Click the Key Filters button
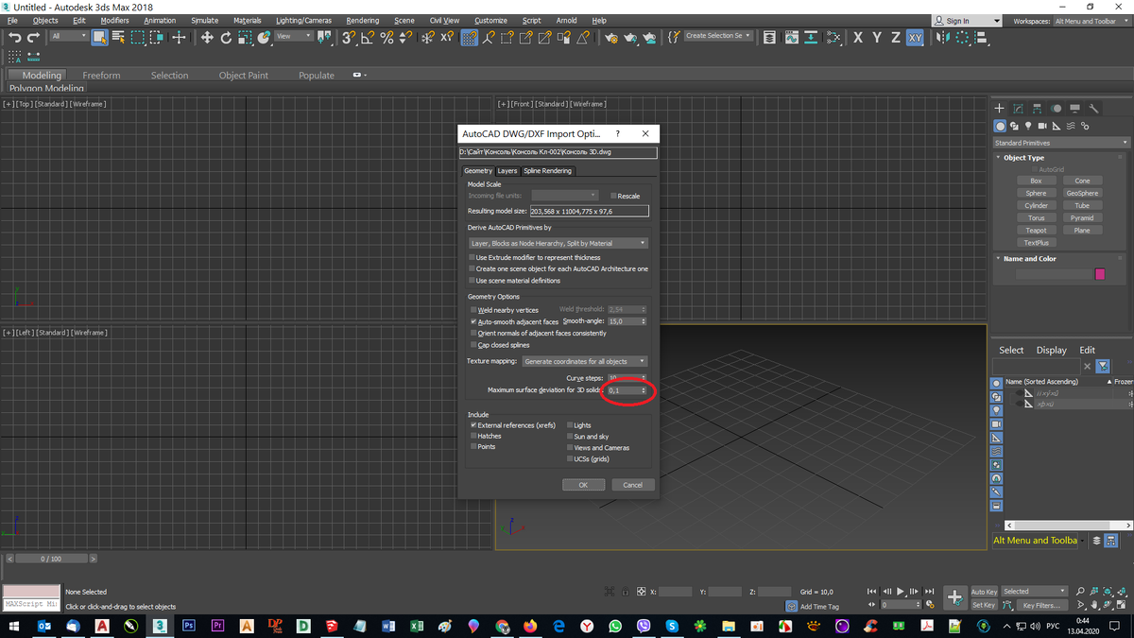Screen dimensions: 1134x638 (1041, 605)
